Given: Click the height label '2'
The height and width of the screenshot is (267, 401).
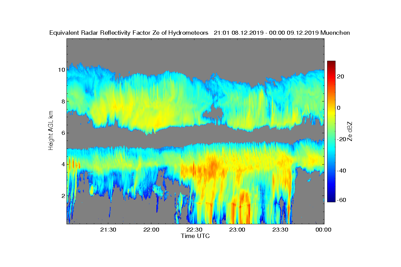Looking at the screenshot, I should pyautogui.click(x=62, y=196).
